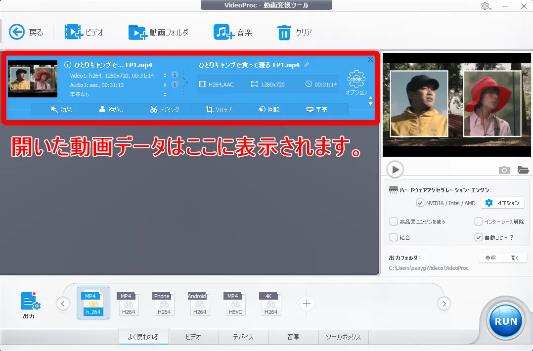This screenshot has width=533, height=351.
Task: Choose the iPhone H264 output profile
Action: click(x=164, y=303)
